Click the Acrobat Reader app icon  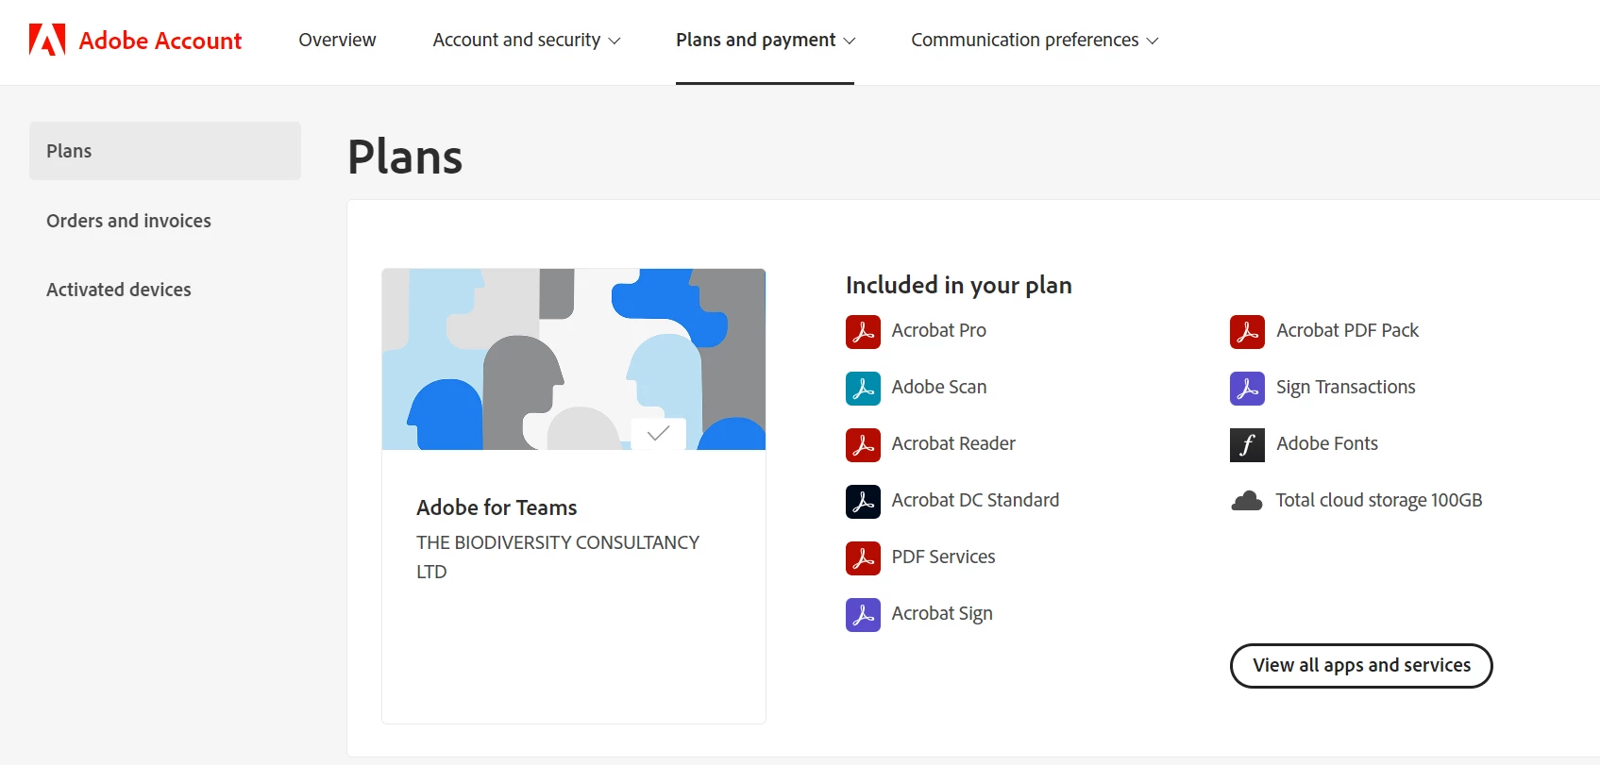[x=863, y=444]
